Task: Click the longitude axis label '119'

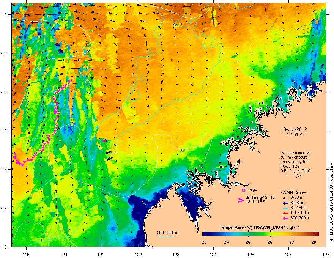Action: click(x=26, y=254)
